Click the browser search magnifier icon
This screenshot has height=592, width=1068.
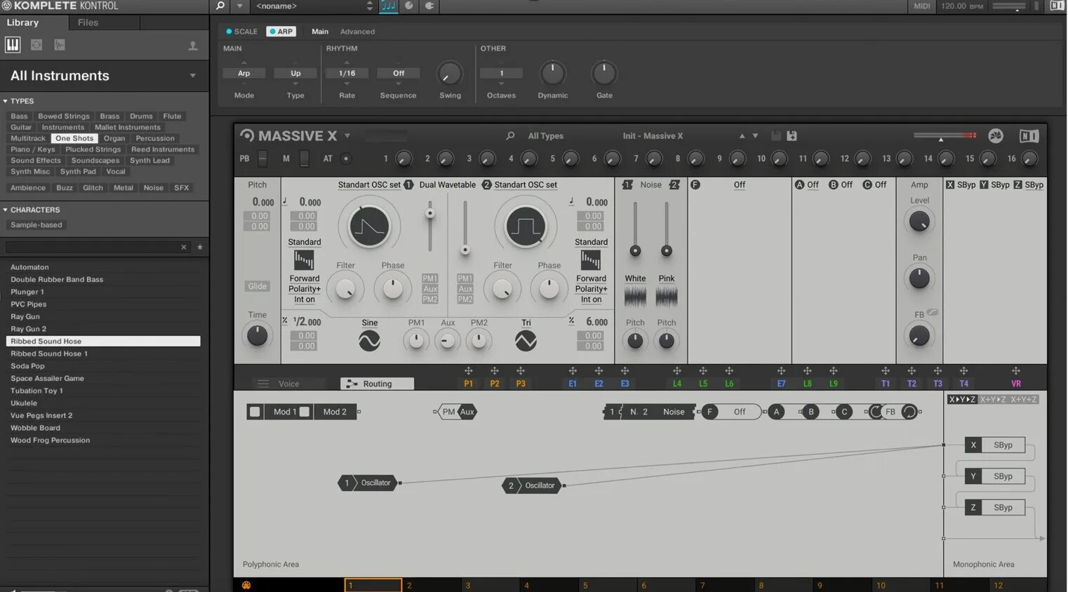pos(220,6)
